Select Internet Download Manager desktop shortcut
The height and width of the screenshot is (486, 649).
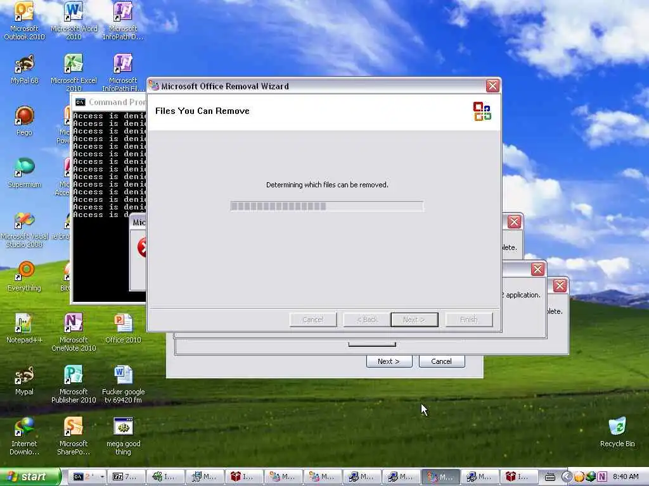(24, 437)
